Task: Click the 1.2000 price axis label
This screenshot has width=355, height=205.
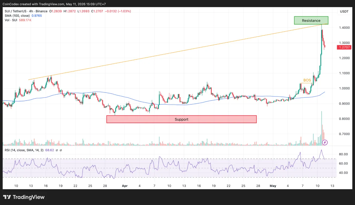Action: pos(344,58)
